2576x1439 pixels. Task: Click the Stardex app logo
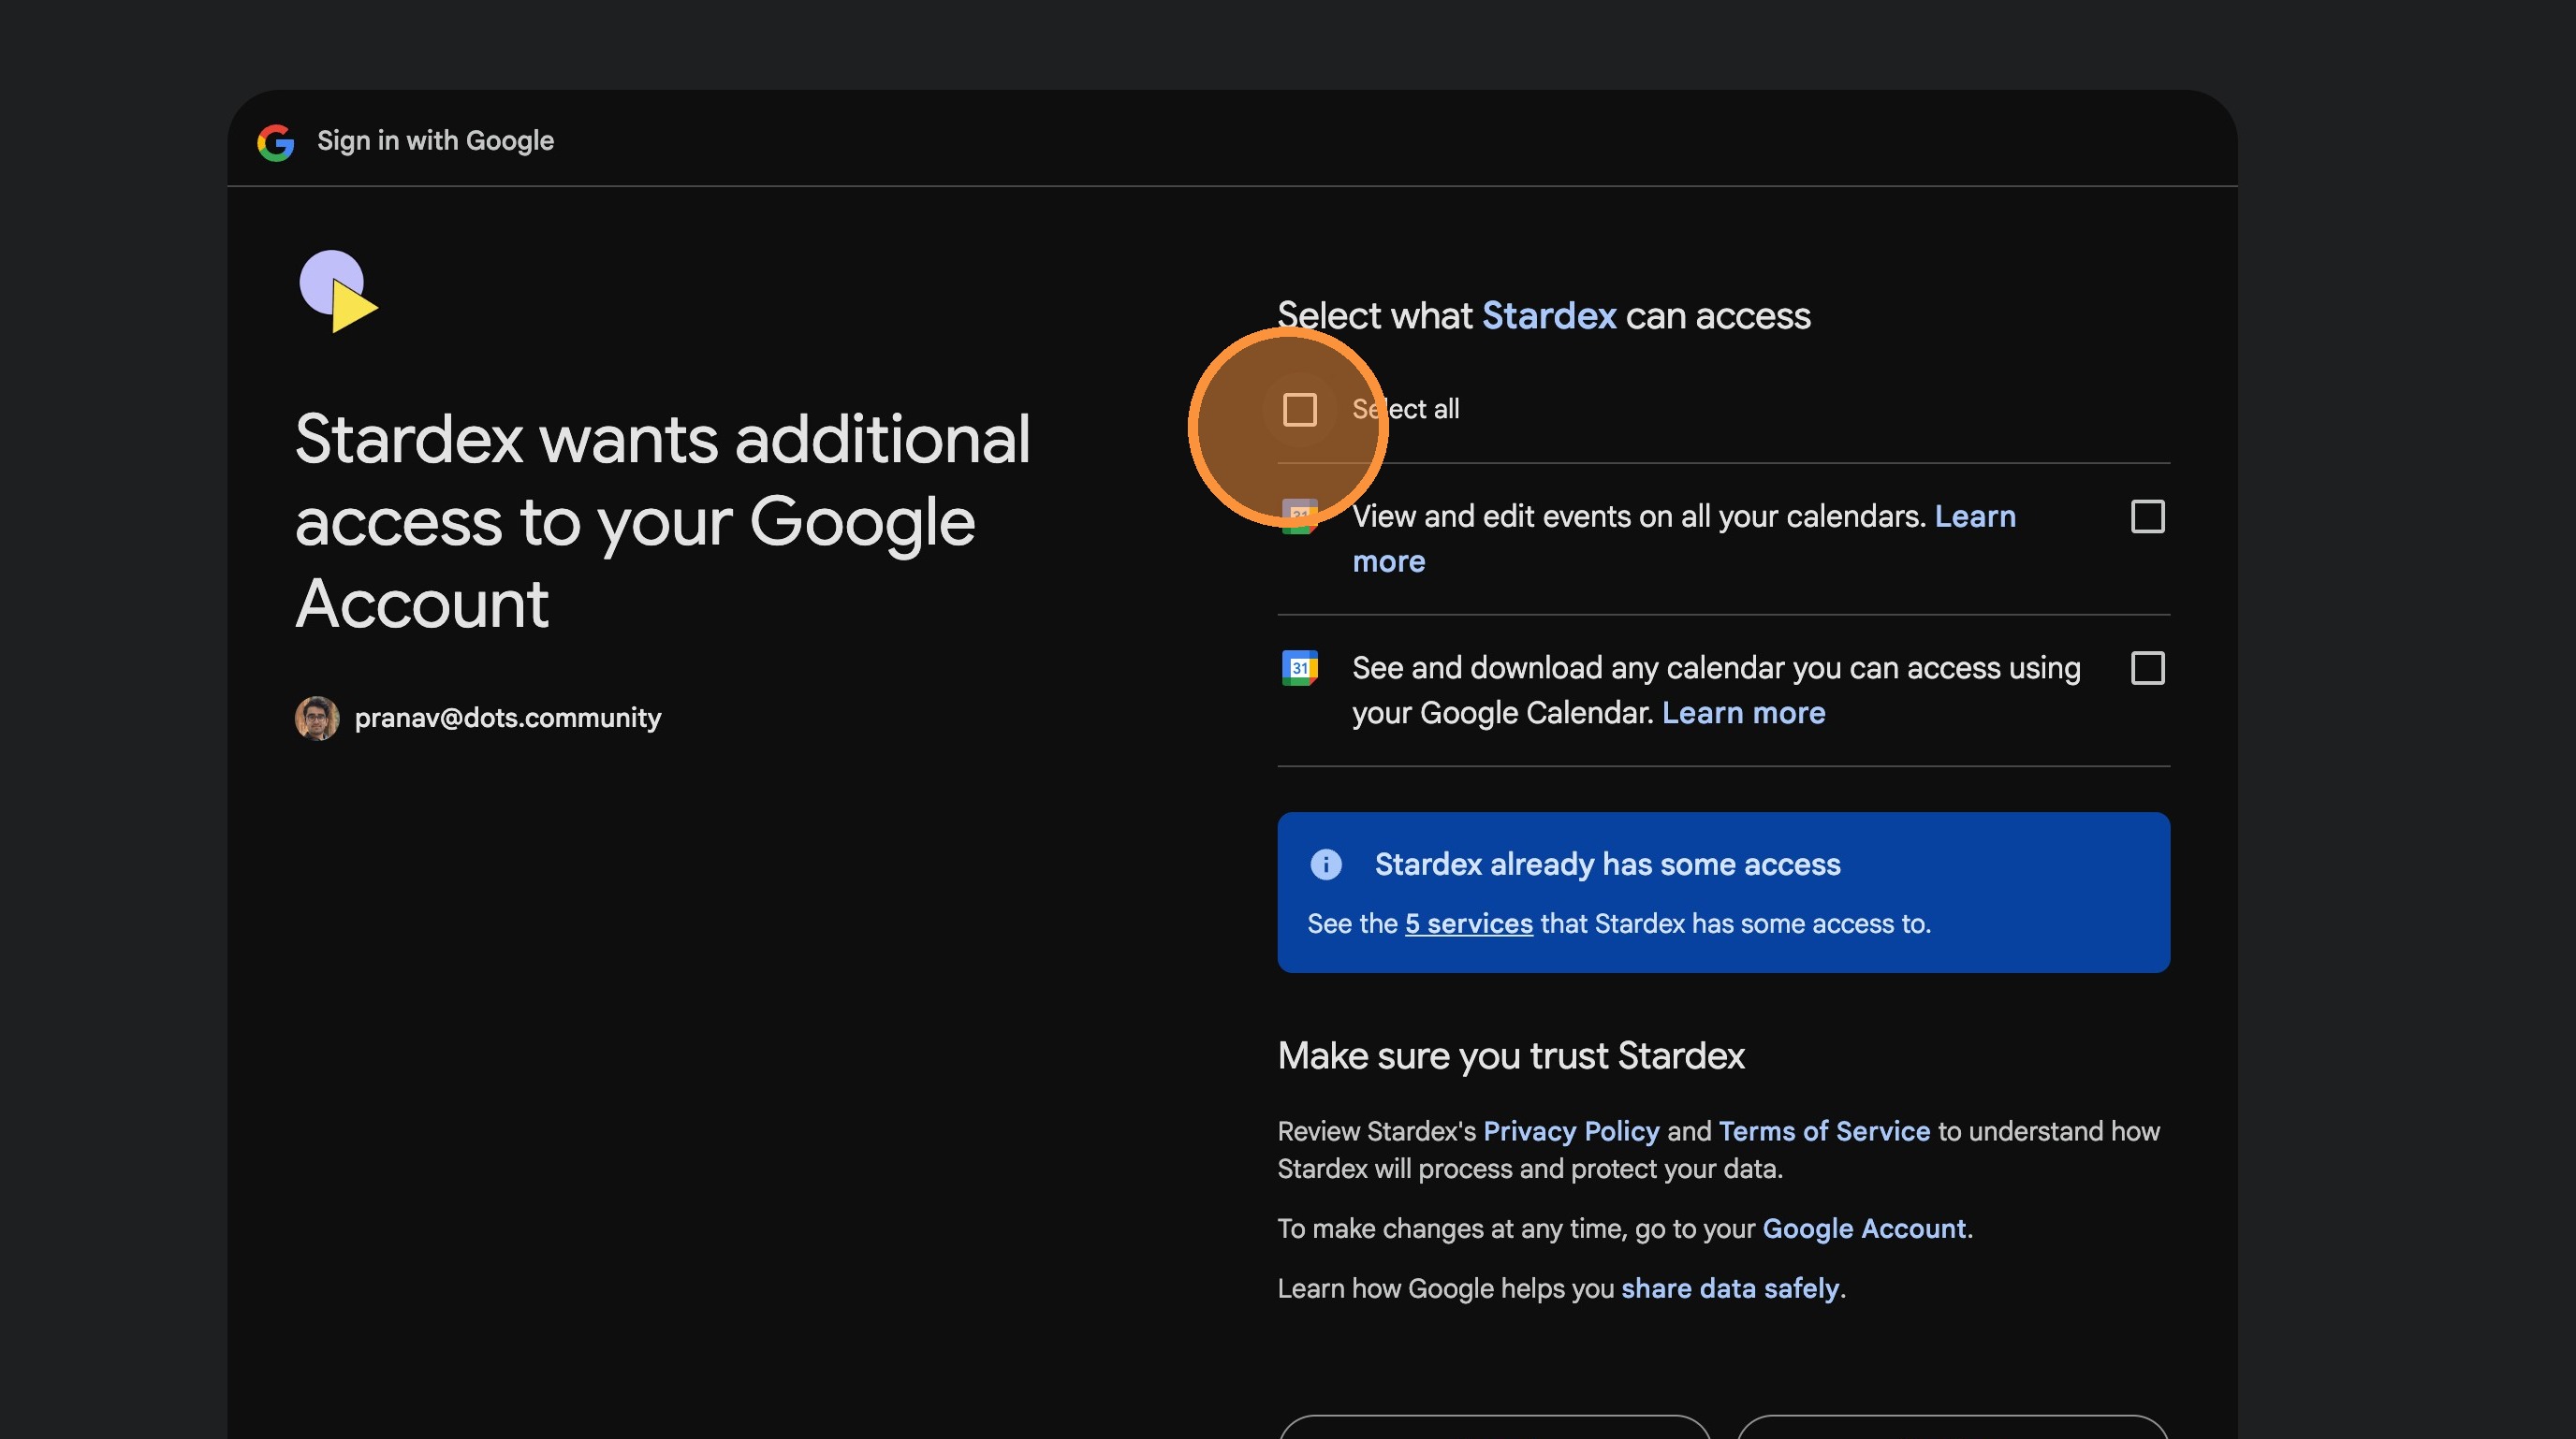click(337, 291)
